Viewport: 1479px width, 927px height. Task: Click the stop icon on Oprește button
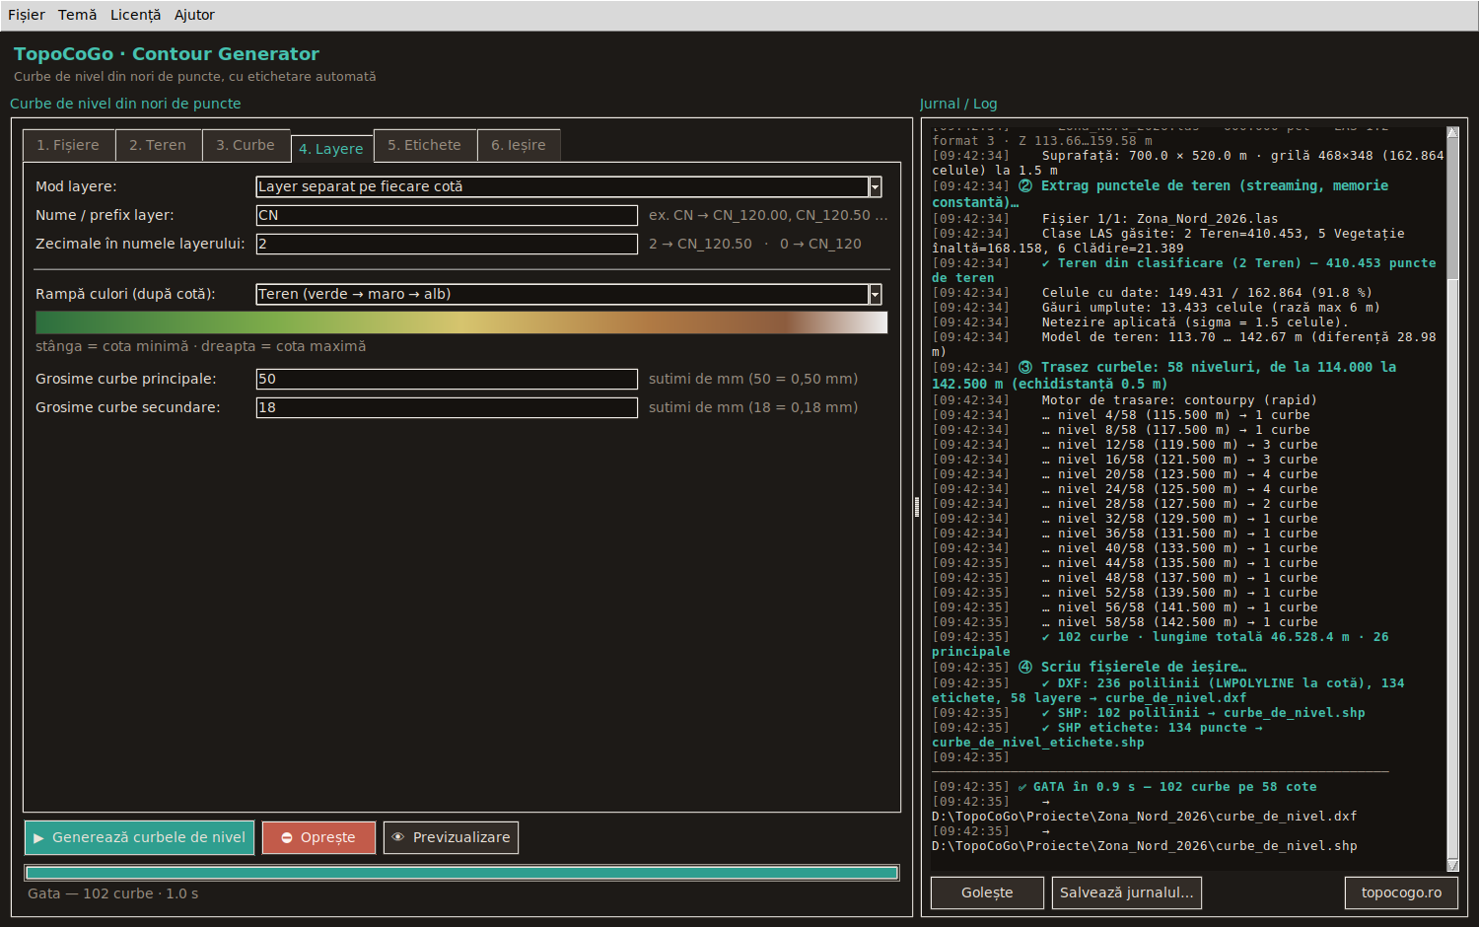(287, 838)
